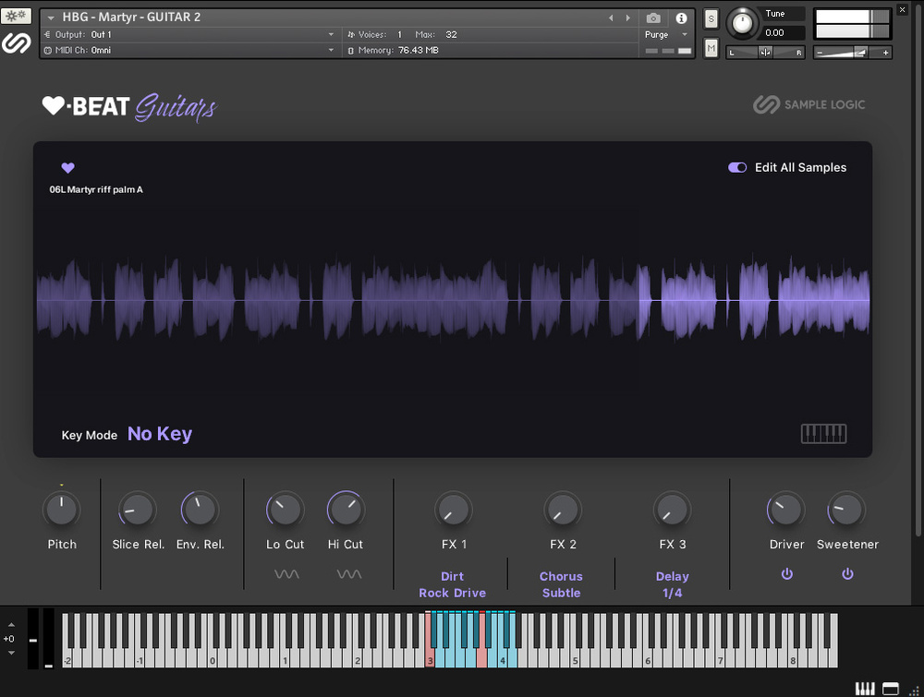Image resolution: width=924 pixels, height=697 pixels.
Task: Click the octave shift up arrow
Action: click(x=11, y=625)
